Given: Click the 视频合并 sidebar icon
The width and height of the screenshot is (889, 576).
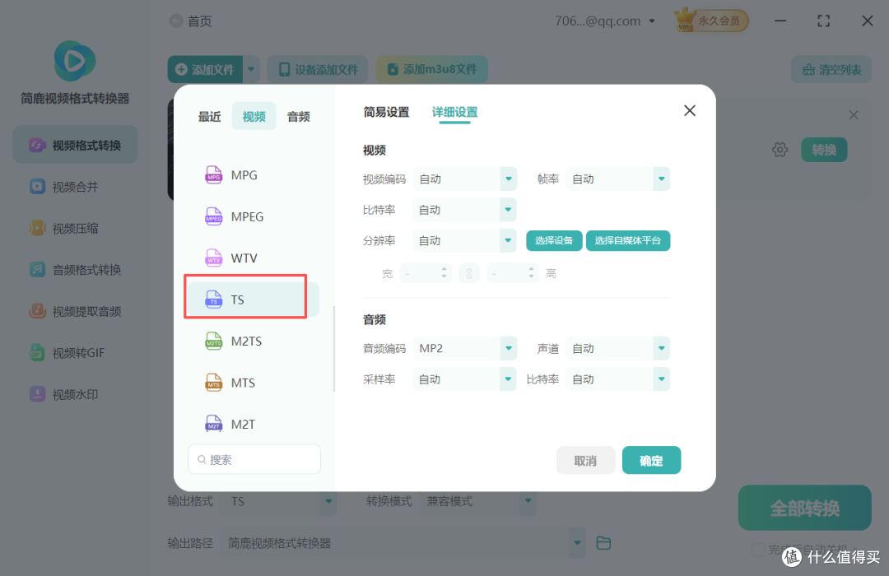Looking at the screenshot, I should [x=37, y=187].
